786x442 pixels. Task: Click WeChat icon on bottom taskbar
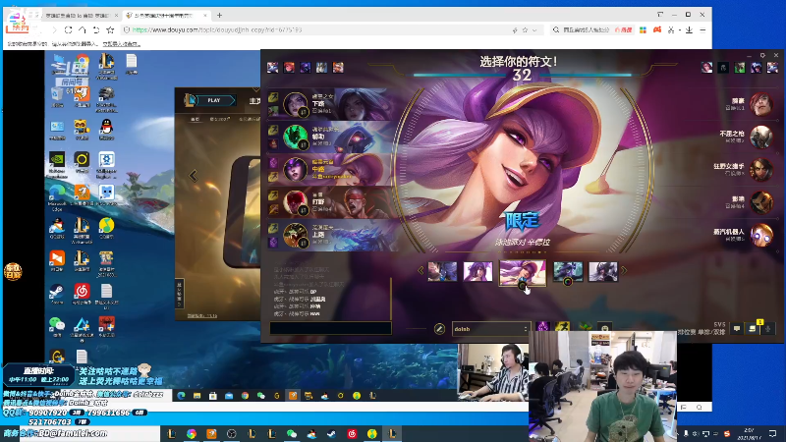[292, 433]
